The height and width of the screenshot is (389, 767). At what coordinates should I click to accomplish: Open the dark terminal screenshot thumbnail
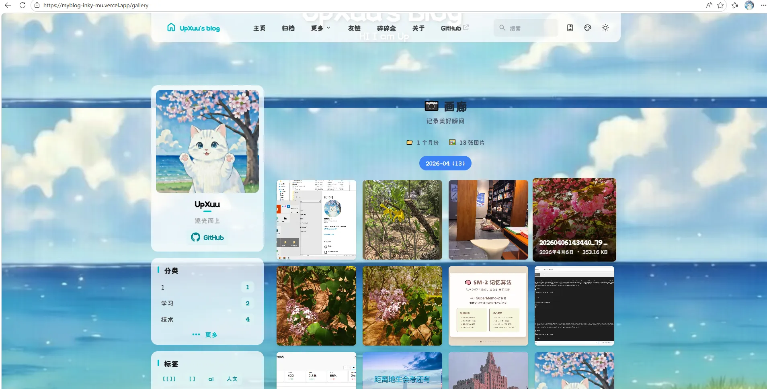[x=574, y=306]
